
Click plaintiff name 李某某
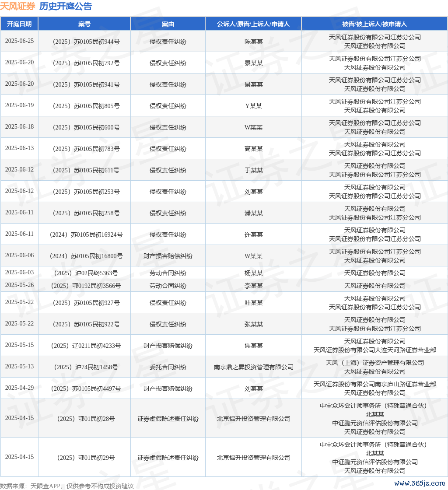click(254, 286)
